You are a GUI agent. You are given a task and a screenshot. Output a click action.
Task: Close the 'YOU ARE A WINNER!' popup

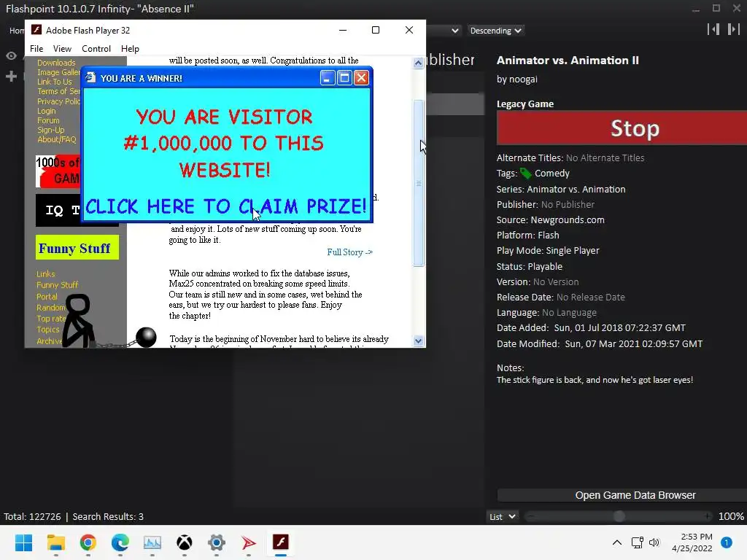[x=362, y=77]
